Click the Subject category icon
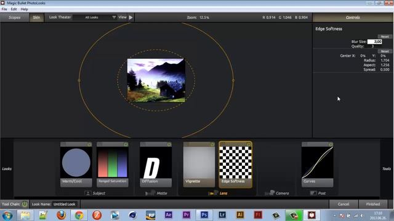The image size is (394, 221). click(87, 193)
